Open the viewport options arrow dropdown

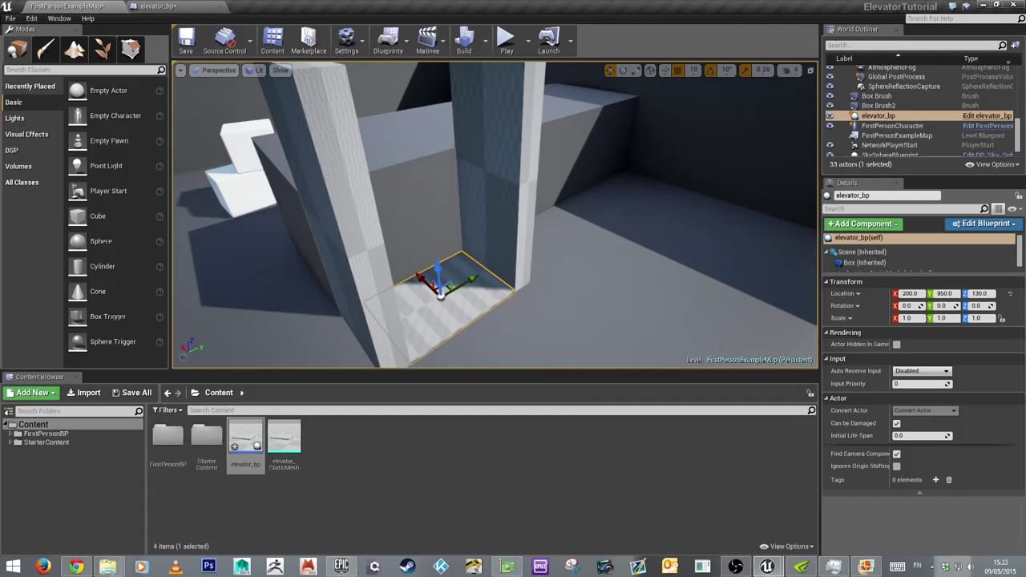tap(180, 71)
